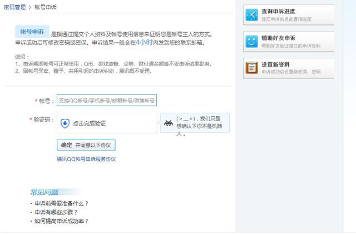Click the space invader robot icon
The height and width of the screenshot is (235, 356).
point(169,123)
